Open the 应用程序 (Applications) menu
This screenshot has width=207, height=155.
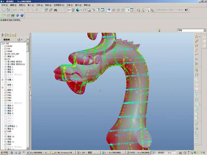click(x=59, y=5)
